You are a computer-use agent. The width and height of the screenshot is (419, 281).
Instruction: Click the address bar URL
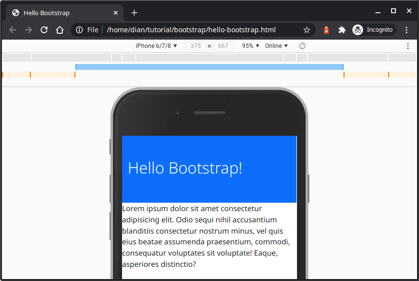point(191,30)
